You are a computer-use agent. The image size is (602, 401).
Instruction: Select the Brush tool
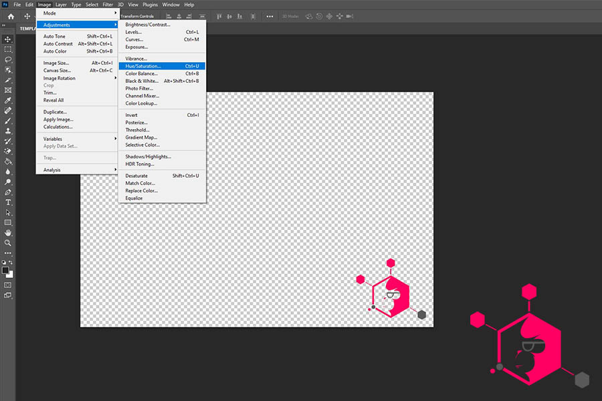(7, 121)
